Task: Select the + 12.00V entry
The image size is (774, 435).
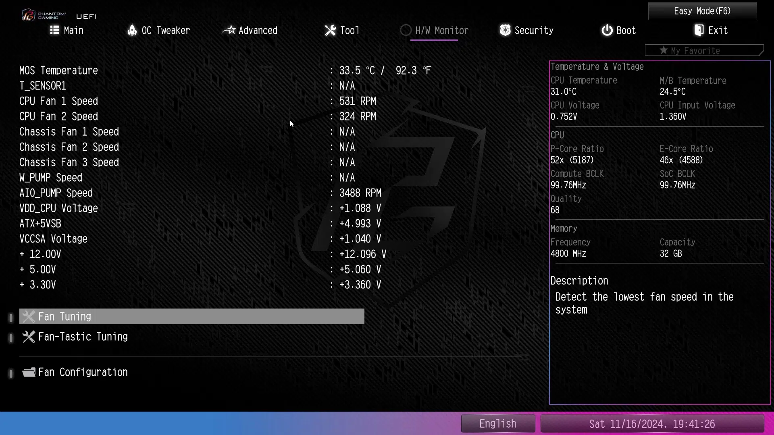Action: [203, 254]
